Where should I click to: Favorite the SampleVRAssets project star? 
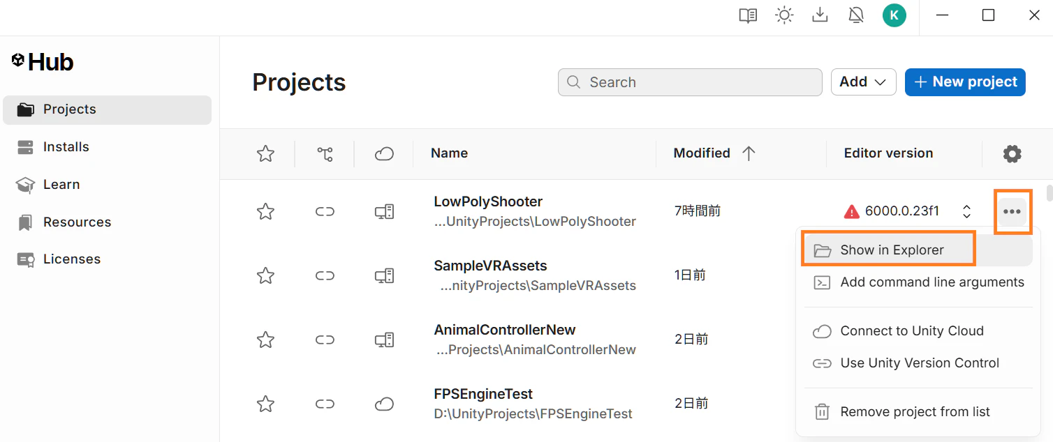[265, 275]
